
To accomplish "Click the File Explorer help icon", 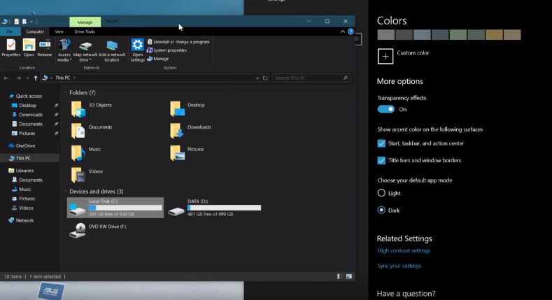I will point(351,31).
